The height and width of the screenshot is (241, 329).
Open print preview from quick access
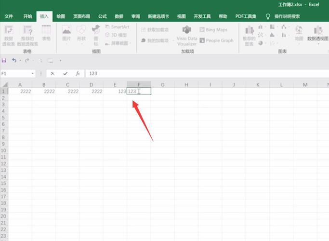(x=40, y=61)
